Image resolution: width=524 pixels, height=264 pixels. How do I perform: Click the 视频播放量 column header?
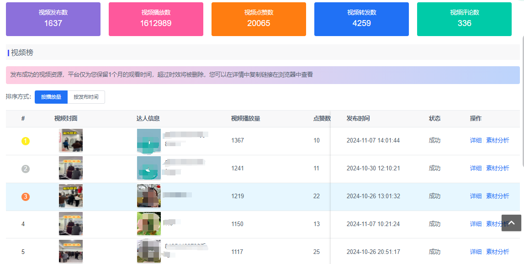pyautogui.click(x=246, y=119)
